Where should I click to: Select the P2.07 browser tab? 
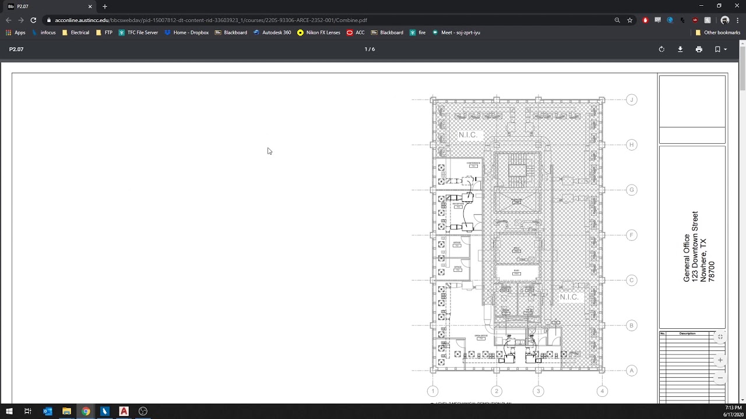coord(50,6)
